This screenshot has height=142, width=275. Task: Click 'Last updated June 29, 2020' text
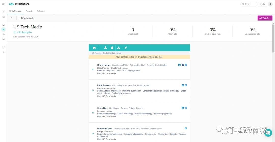coord(26,37)
